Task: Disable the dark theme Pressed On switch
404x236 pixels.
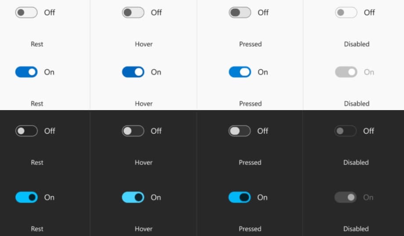Action: tap(240, 197)
